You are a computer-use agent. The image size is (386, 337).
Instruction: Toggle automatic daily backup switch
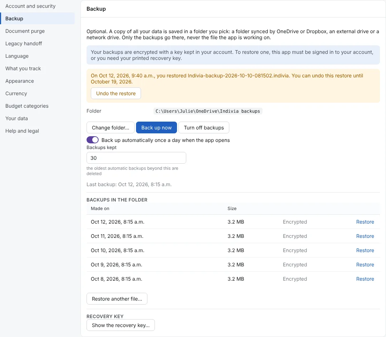pos(93,140)
